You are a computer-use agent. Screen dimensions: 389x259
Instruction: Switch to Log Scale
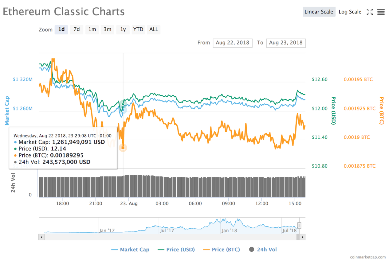[x=350, y=12]
